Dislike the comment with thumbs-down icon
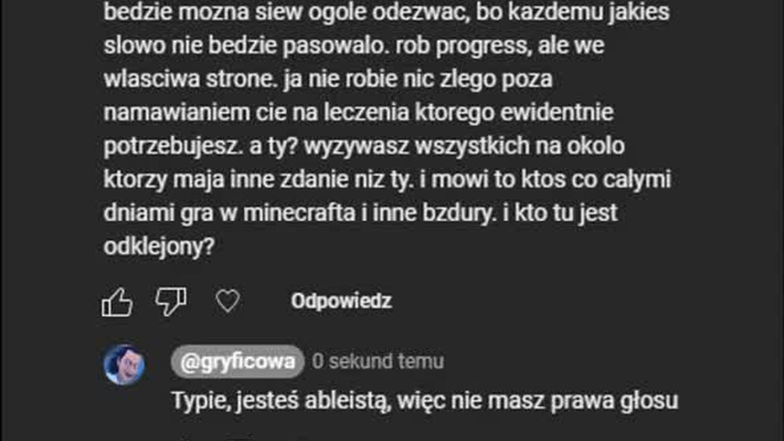Screen dimensions: 784x441 171,302
